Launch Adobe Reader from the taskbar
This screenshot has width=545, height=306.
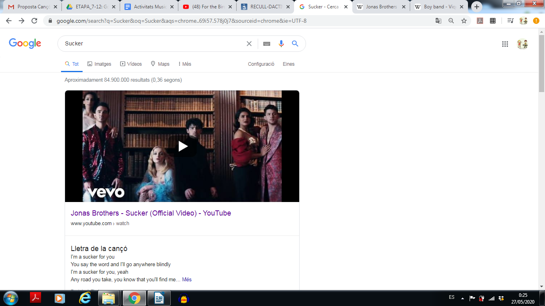(x=36, y=298)
